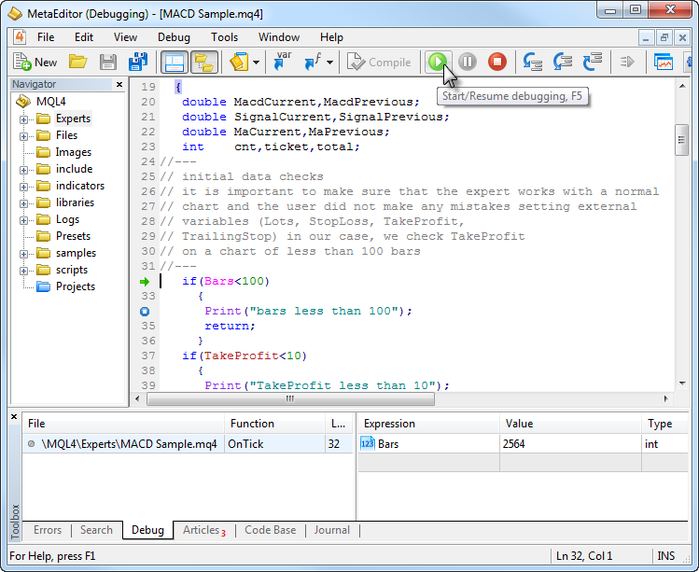Expand the indicators folder tree node
The height and width of the screenshot is (572, 699).
(24, 187)
